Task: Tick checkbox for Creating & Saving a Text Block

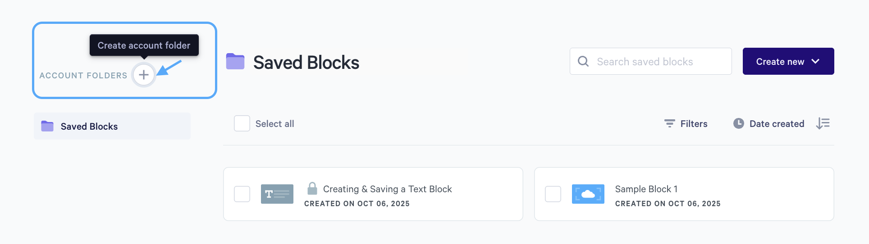Action: tap(242, 194)
